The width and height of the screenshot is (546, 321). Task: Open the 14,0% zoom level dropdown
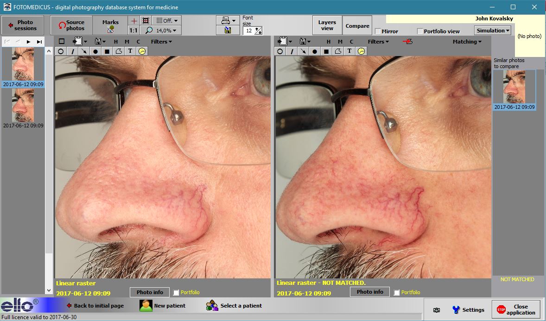coord(161,30)
